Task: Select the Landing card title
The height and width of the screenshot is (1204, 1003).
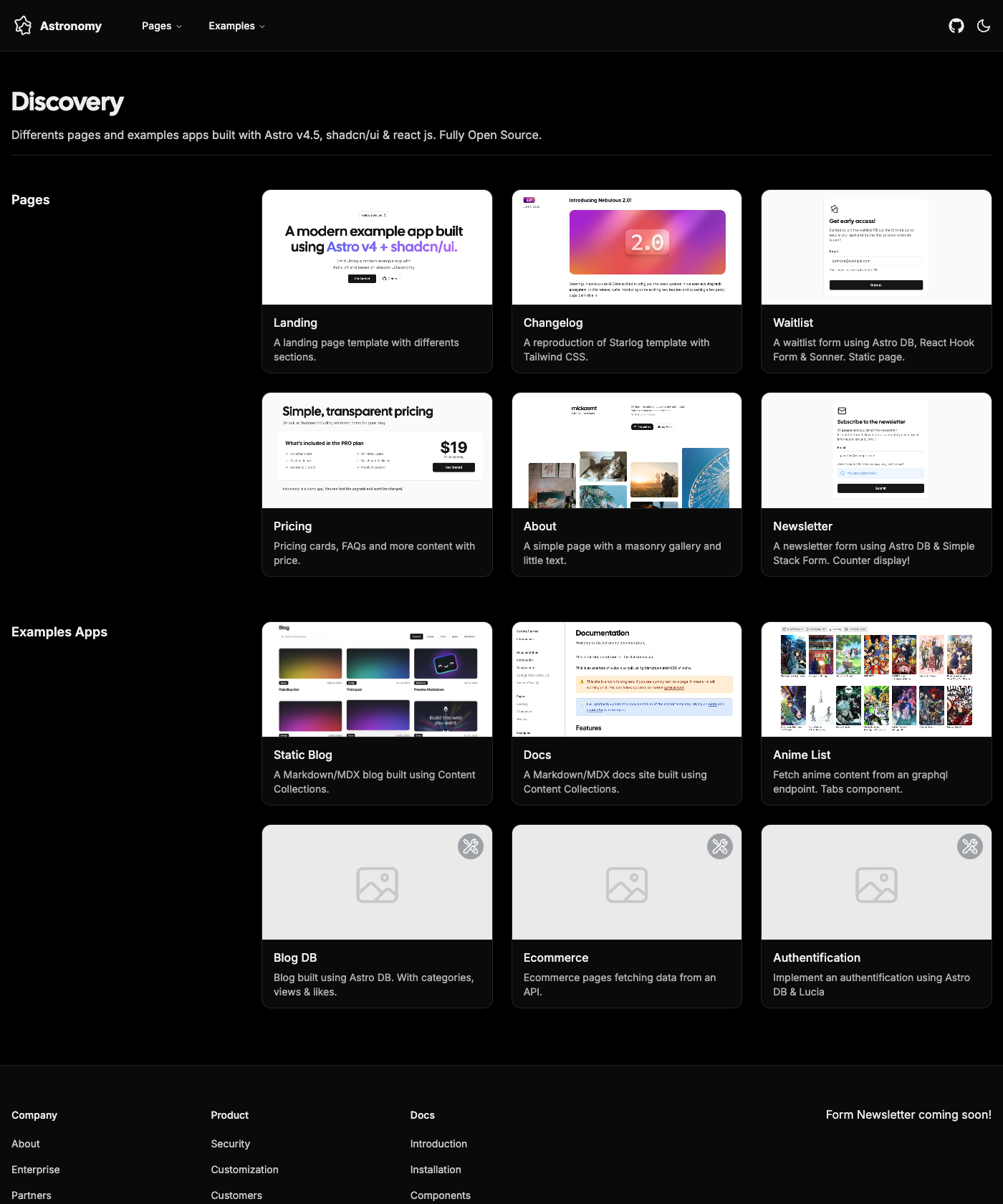Action: tap(295, 323)
